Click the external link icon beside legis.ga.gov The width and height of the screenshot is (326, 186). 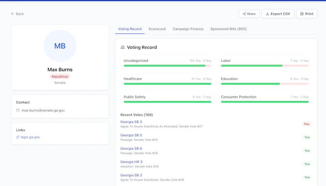tap(18, 137)
